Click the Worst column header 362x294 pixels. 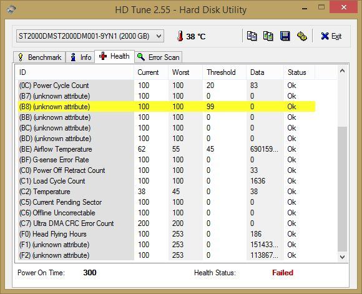tap(185, 72)
